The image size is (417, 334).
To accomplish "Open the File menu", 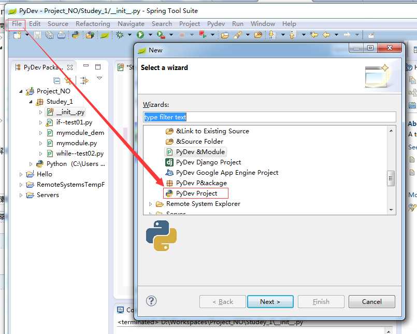I will (x=17, y=24).
